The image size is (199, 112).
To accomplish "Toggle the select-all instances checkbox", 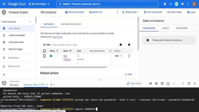I will 44,51.
